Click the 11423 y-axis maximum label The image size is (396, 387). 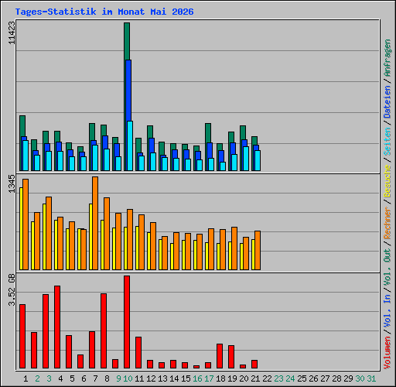coord(12,33)
